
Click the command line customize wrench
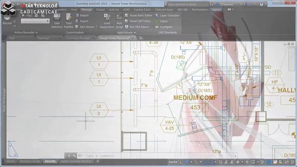74,156
